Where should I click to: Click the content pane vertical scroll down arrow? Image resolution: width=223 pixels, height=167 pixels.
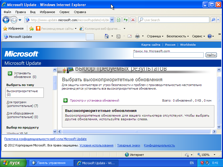pos(219,127)
